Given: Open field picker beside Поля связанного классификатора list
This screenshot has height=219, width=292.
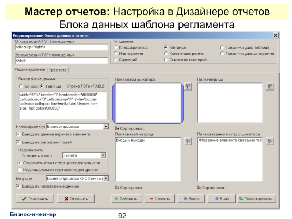Looking at the screenshot, I should [x=270, y=141].
